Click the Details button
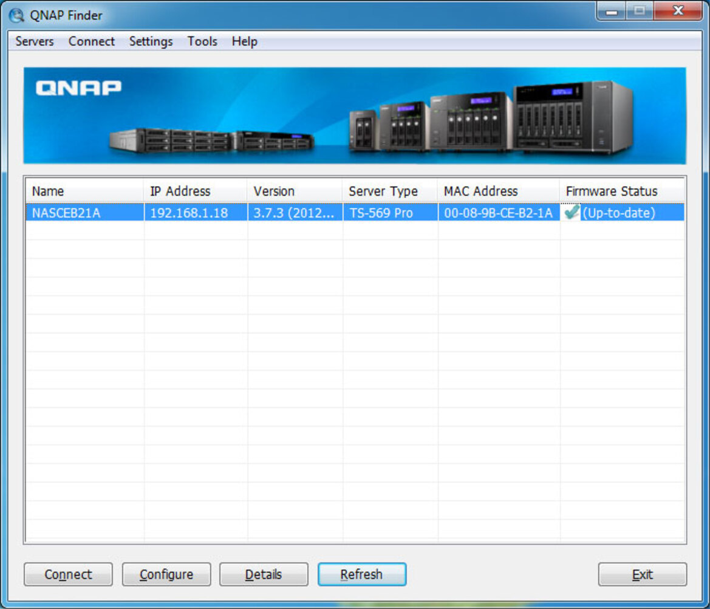 pos(264,574)
